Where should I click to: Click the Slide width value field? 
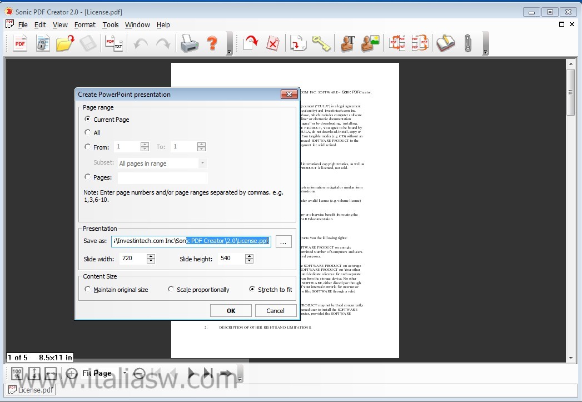[133, 259]
